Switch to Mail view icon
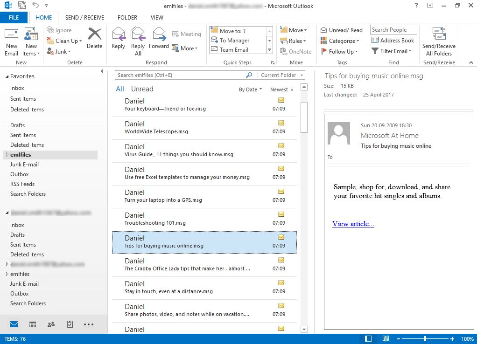Image resolution: width=477 pixels, height=344 pixels. (14, 324)
